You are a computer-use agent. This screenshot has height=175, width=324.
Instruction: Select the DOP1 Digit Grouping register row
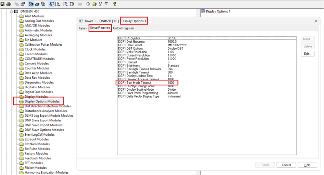207,42
